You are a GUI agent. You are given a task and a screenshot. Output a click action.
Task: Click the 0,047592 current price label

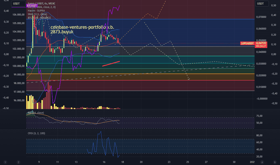[261, 43]
